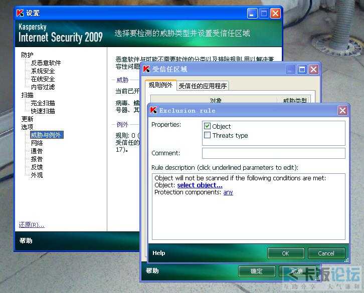Viewport: 364px width, 293px height.
Task: Minimize the 设置 window
Action: [x=252, y=13]
